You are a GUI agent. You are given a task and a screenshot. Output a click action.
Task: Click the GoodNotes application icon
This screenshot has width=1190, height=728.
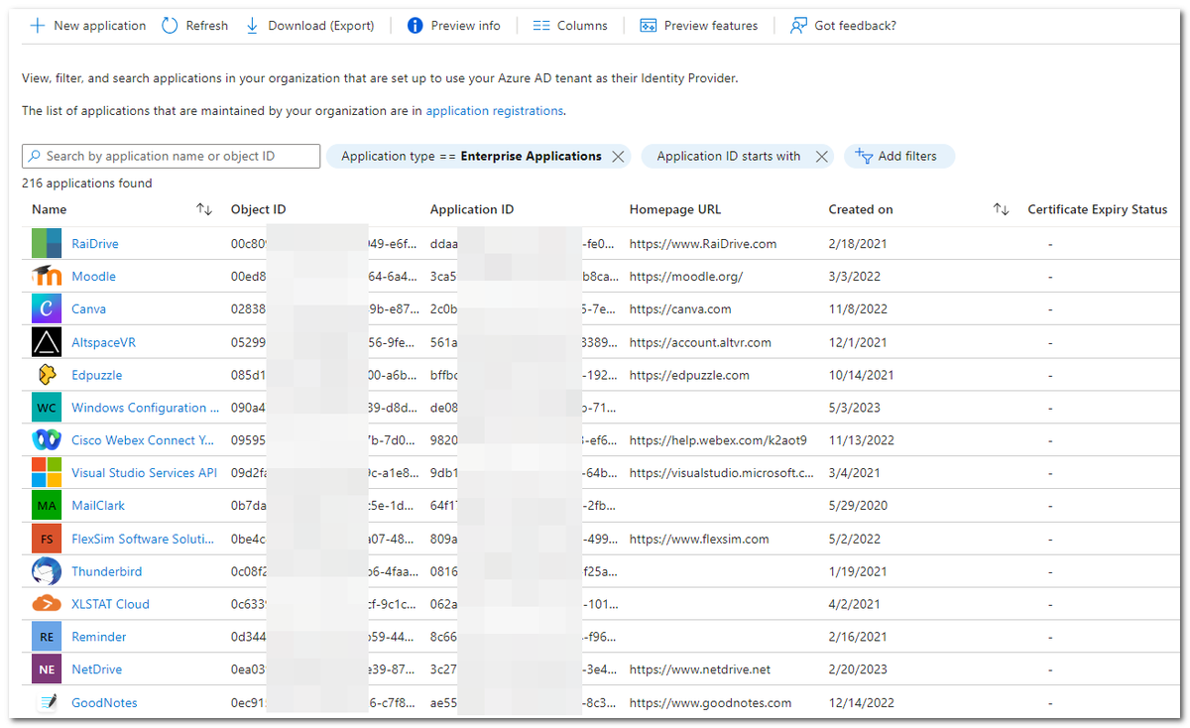tap(47, 702)
